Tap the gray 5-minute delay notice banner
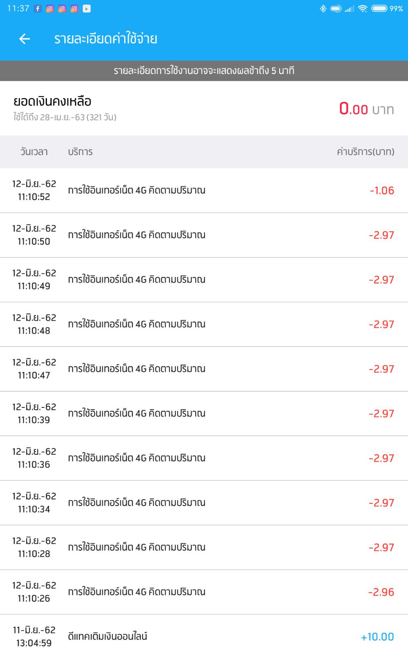Image resolution: width=408 pixels, height=654 pixels. click(204, 71)
